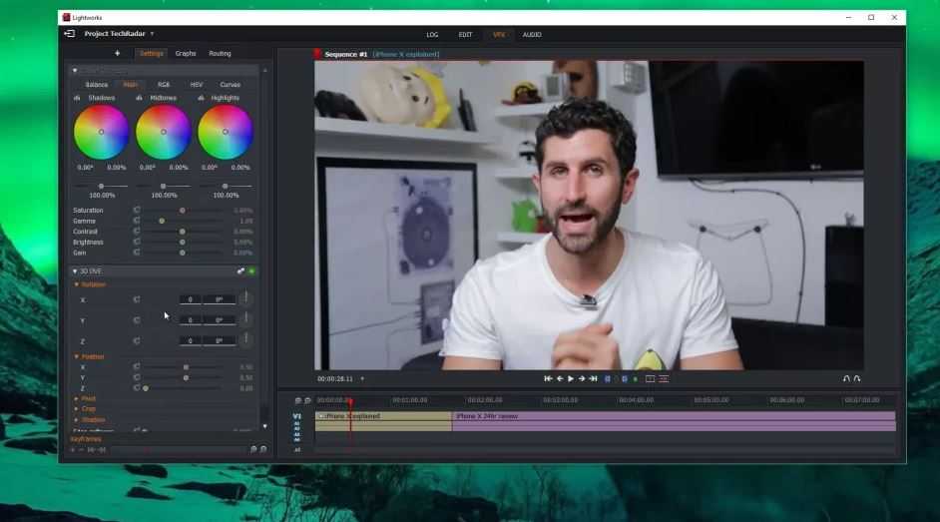Step forward one frame

tap(582, 378)
